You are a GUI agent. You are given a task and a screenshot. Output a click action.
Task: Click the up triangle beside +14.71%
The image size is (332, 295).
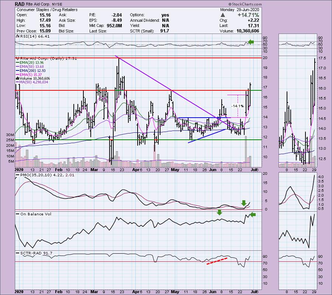coord(222,15)
